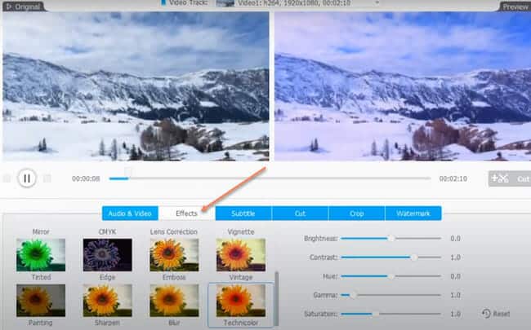The width and height of the screenshot is (531, 330).
Task: Select the Emboss effect thumbnail
Action: tap(174, 255)
